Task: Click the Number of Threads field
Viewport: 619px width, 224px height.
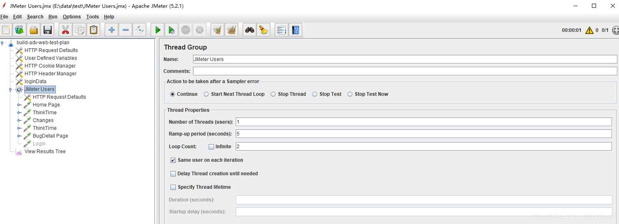Action: point(424,122)
